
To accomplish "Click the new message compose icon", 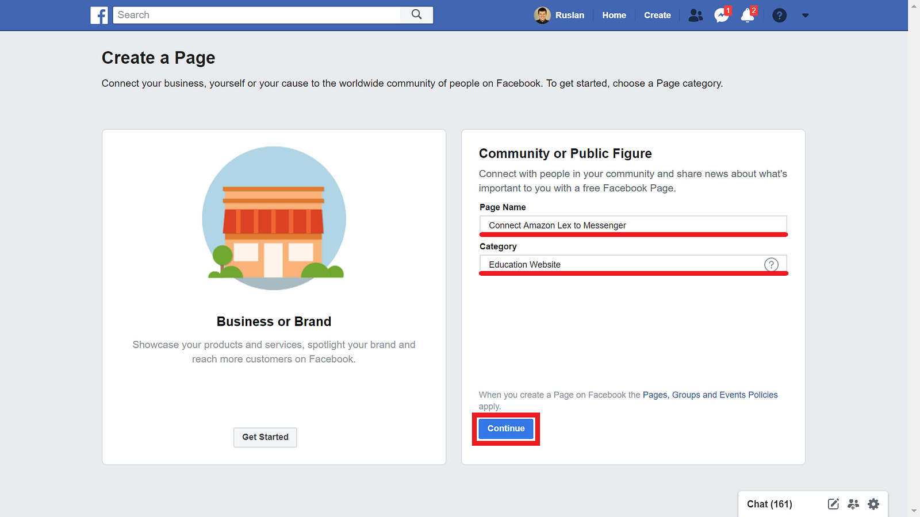I will coord(833,504).
